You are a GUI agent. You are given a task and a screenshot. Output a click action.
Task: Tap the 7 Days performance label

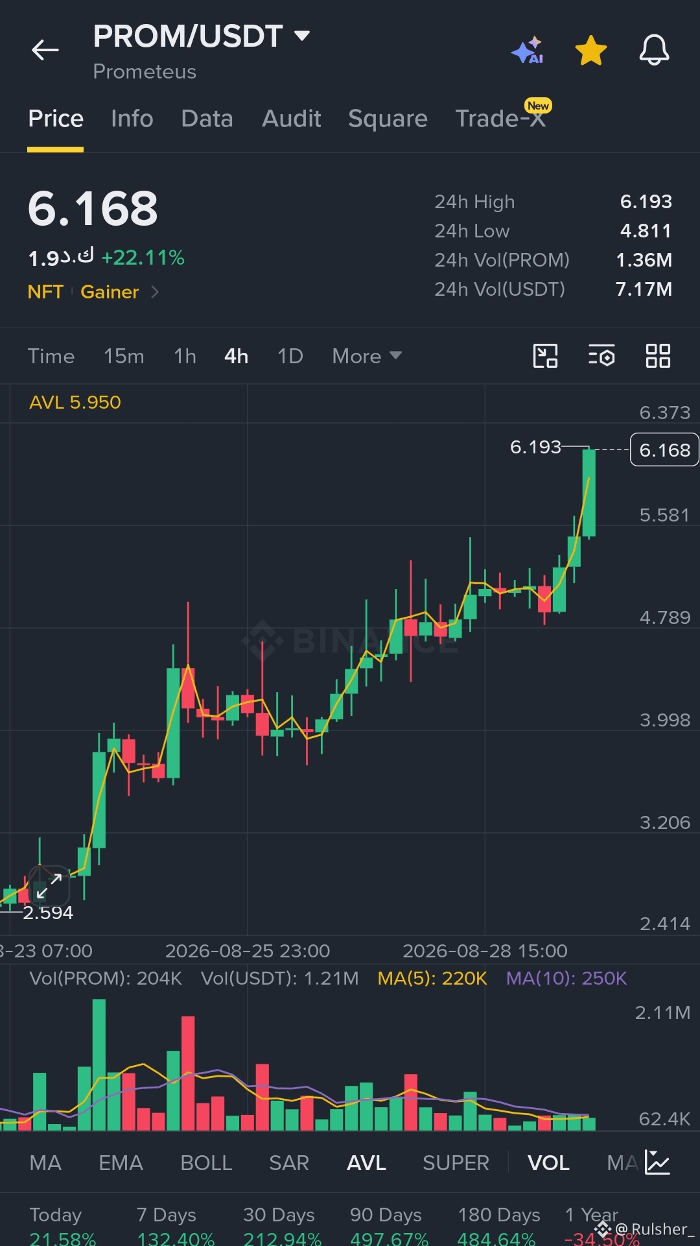point(167,1214)
